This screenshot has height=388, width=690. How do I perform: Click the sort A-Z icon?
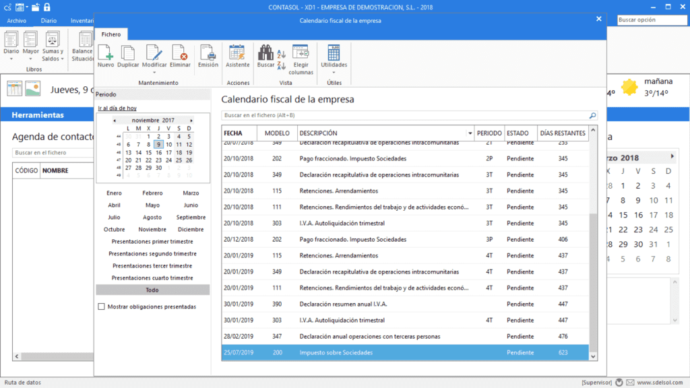coord(280,54)
